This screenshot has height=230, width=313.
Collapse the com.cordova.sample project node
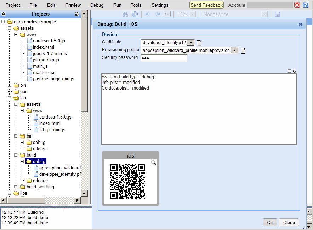[x=3, y=22]
